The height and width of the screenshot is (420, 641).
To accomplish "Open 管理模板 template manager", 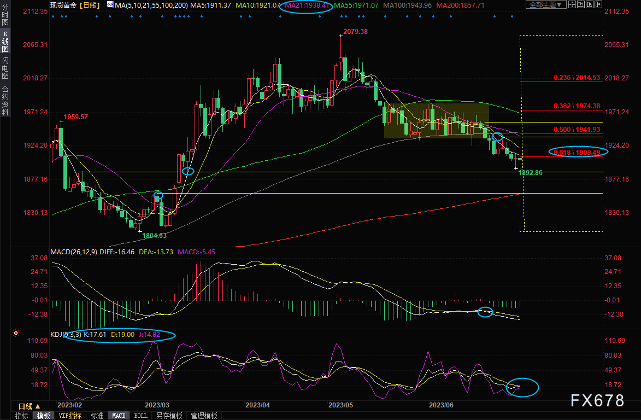I will (204, 416).
